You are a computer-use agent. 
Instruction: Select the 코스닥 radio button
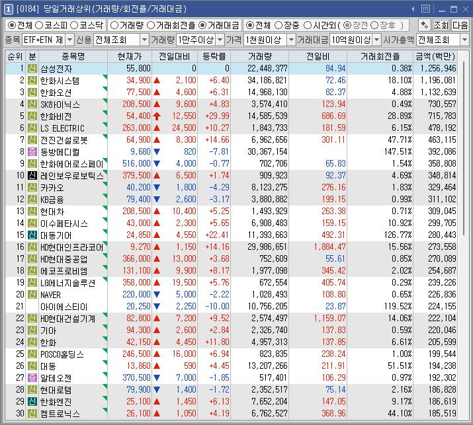tap(74, 25)
